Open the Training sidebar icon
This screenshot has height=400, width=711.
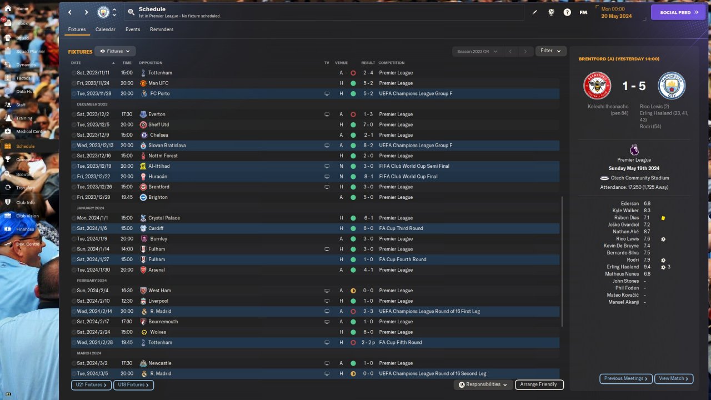(x=8, y=118)
